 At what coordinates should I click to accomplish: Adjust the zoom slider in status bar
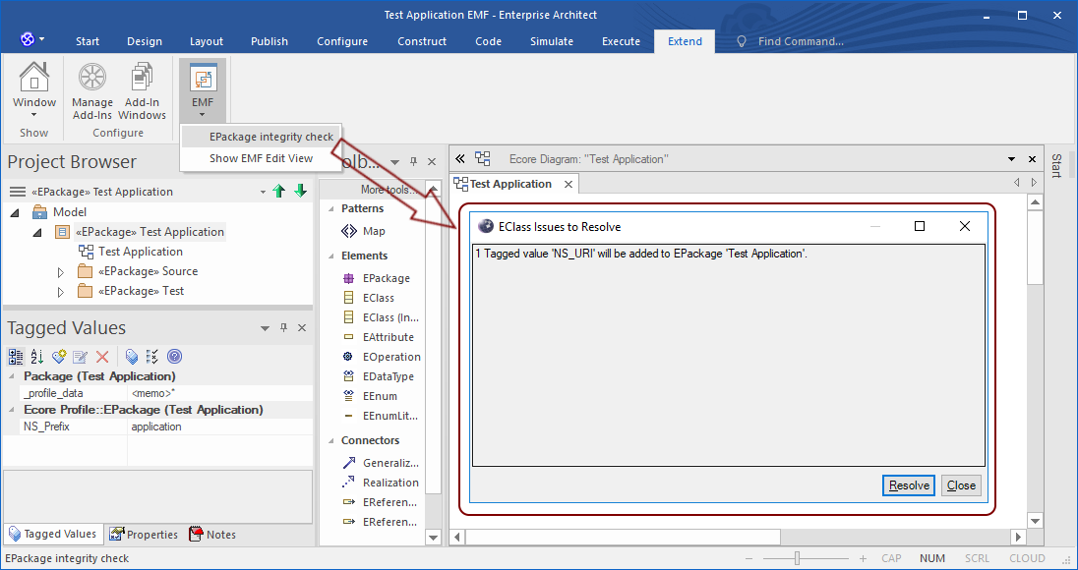click(798, 558)
